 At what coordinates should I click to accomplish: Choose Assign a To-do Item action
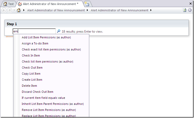click(x=35, y=43)
